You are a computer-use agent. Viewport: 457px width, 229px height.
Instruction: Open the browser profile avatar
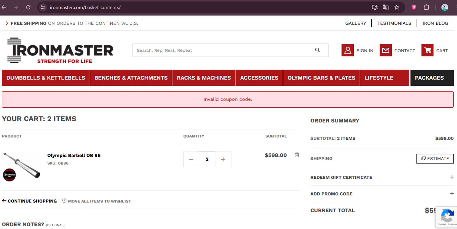click(x=445, y=7)
